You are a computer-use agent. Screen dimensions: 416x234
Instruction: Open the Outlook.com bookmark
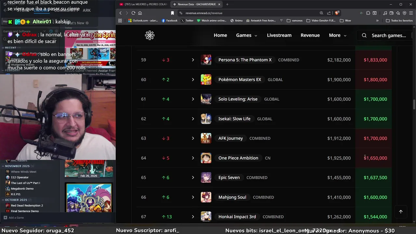[x=143, y=20]
